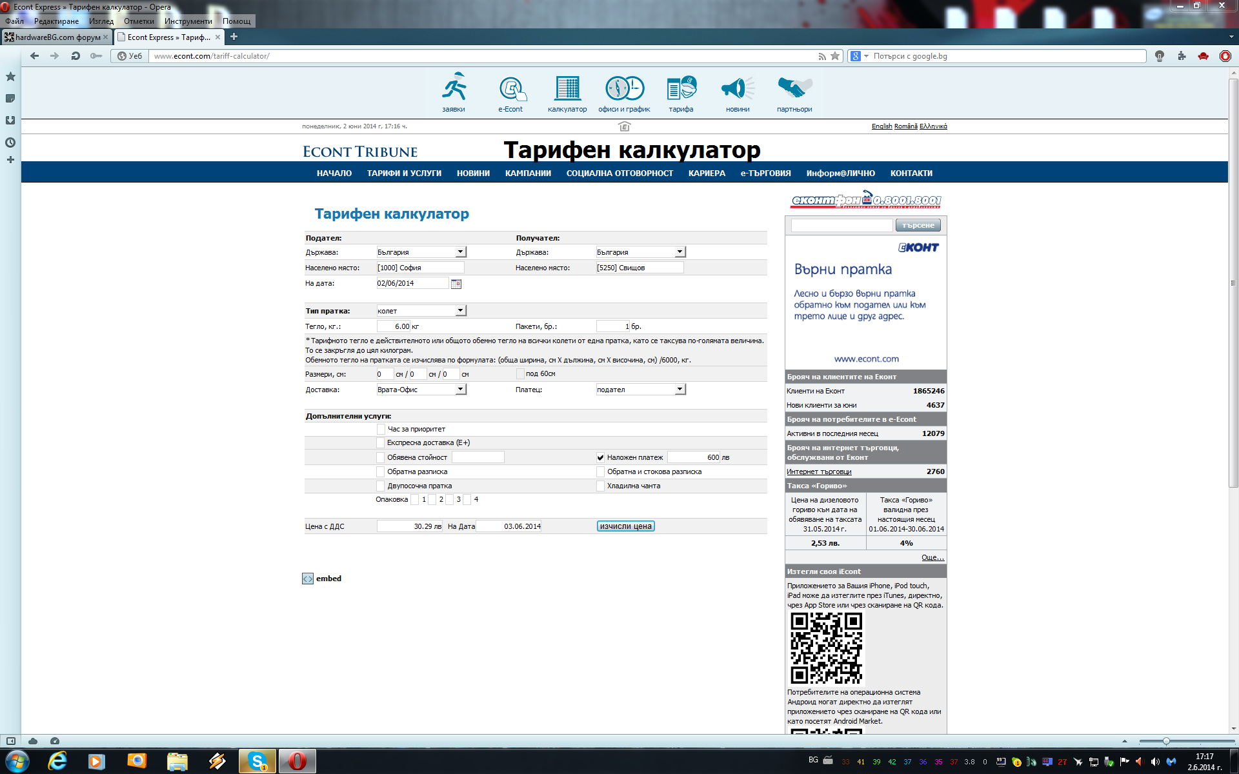Open КОНТАКТИ in site navigation
Viewport: 1239px width, 774px height.
coord(911,174)
